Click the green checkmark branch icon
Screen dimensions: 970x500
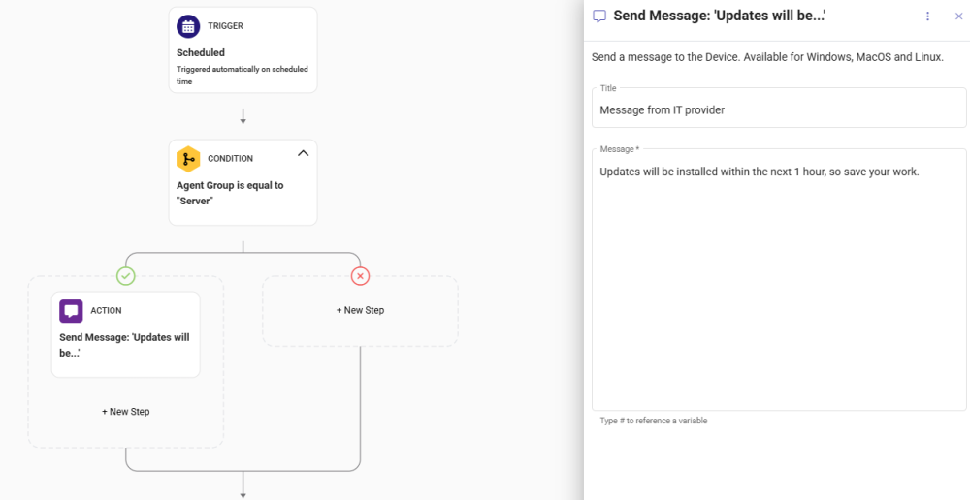tap(125, 276)
